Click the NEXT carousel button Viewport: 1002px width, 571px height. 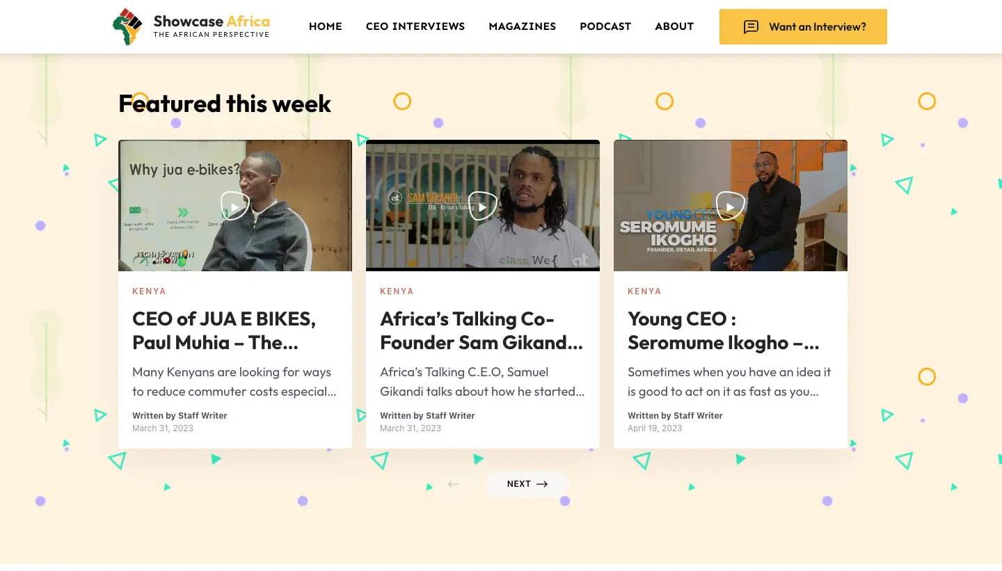(527, 484)
